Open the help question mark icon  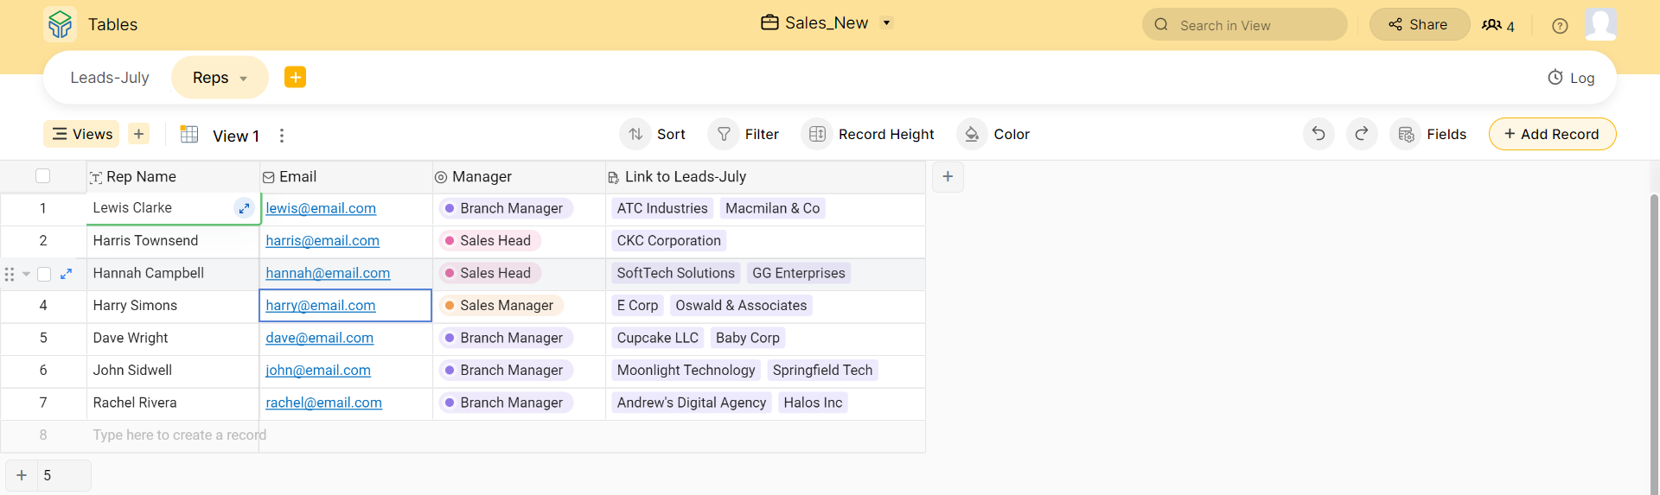(1560, 26)
